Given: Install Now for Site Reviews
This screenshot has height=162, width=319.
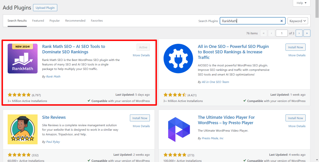Looking at the screenshot, I should tap(140, 118).
